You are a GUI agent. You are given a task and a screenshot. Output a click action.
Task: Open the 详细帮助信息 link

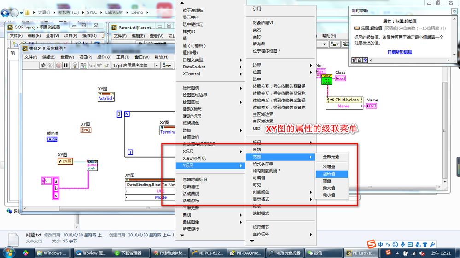tap(400, 52)
